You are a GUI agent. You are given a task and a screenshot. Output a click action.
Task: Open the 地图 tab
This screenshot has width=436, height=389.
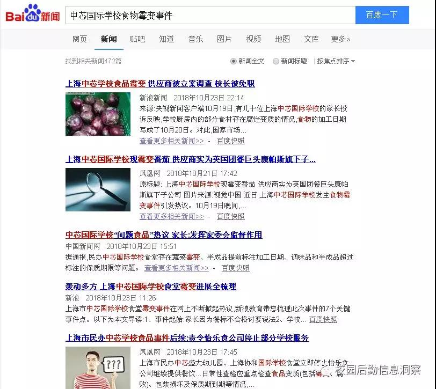pos(282,39)
